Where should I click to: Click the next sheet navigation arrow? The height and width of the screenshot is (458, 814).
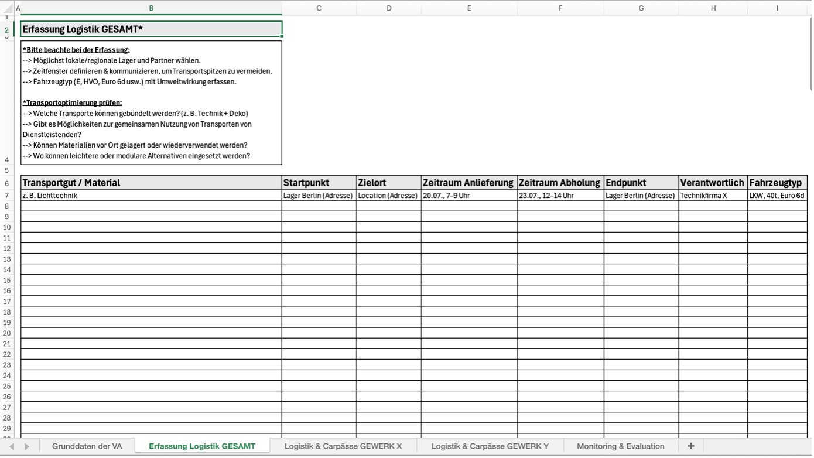tap(27, 446)
